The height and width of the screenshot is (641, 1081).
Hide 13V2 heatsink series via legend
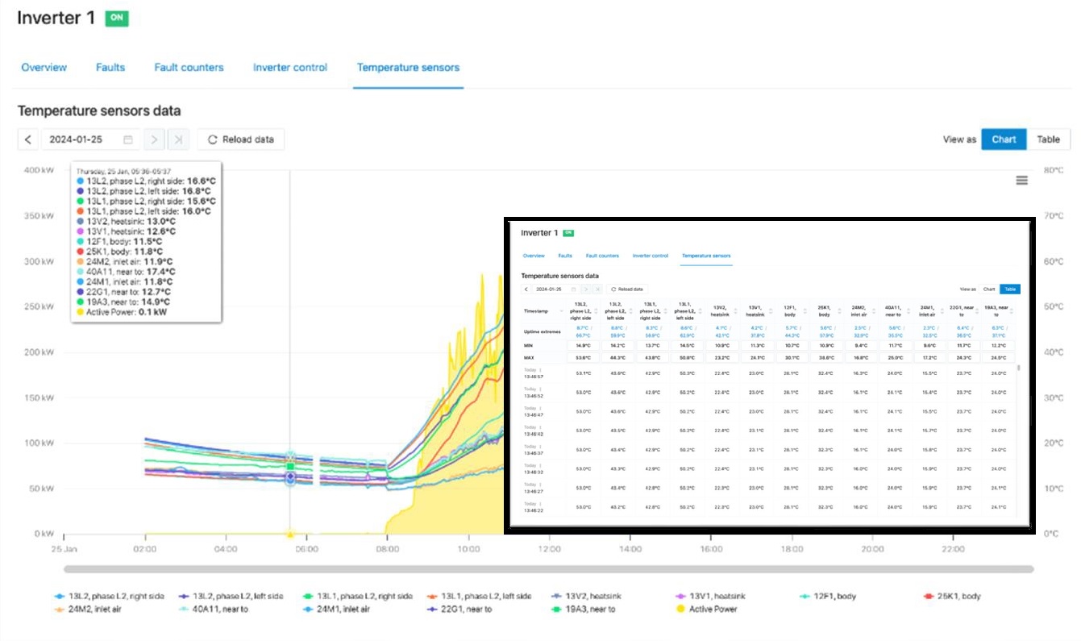click(x=587, y=596)
